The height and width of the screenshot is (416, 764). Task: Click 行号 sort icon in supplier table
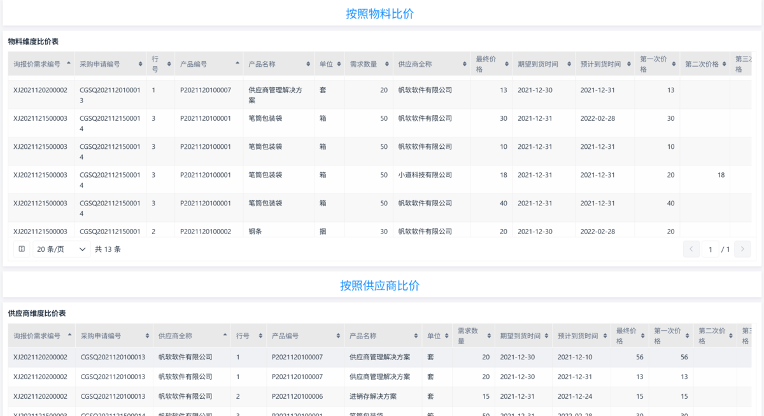click(260, 336)
